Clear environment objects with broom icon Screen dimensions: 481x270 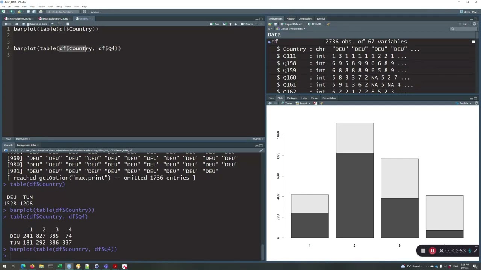(328, 24)
